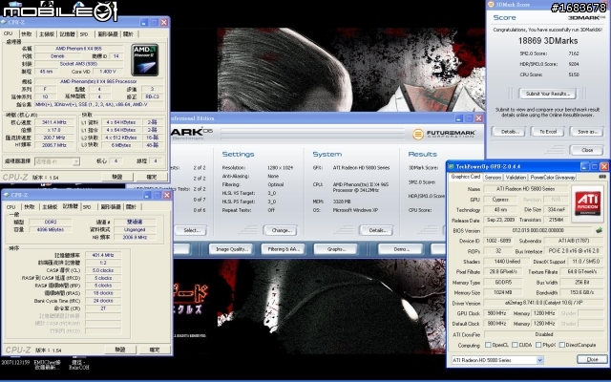The height and width of the screenshot is (382, 611).
Task: Click the Cypress GPU value in GPU-Z
Action: coord(500,200)
